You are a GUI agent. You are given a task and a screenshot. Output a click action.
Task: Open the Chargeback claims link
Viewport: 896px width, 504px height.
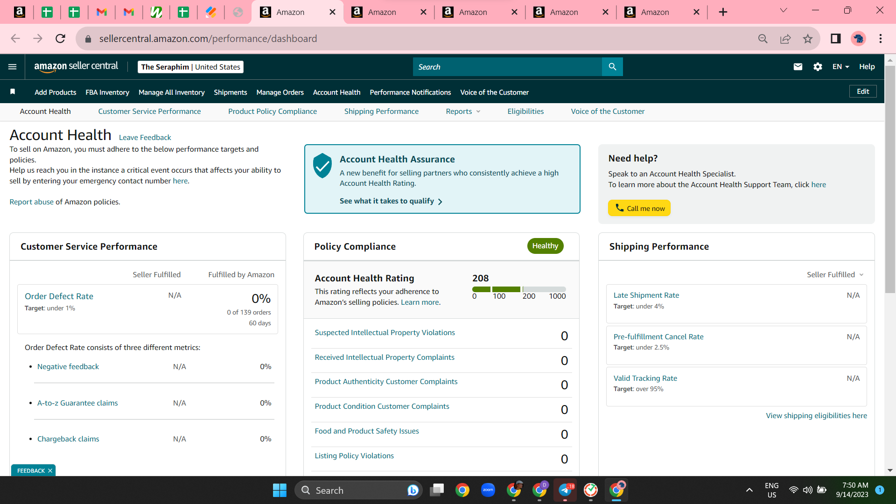pyautogui.click(x=68, y=439)
